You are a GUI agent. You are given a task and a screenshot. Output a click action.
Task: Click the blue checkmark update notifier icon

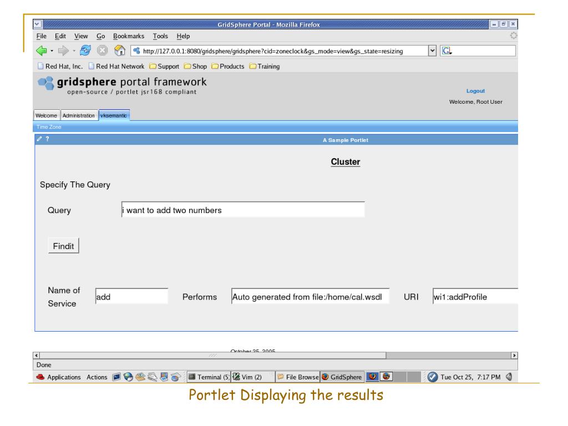tap(433, 377)
